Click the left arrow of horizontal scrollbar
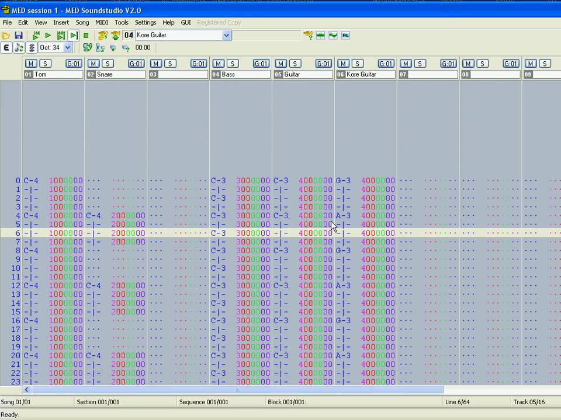 (x=26, y=390)
